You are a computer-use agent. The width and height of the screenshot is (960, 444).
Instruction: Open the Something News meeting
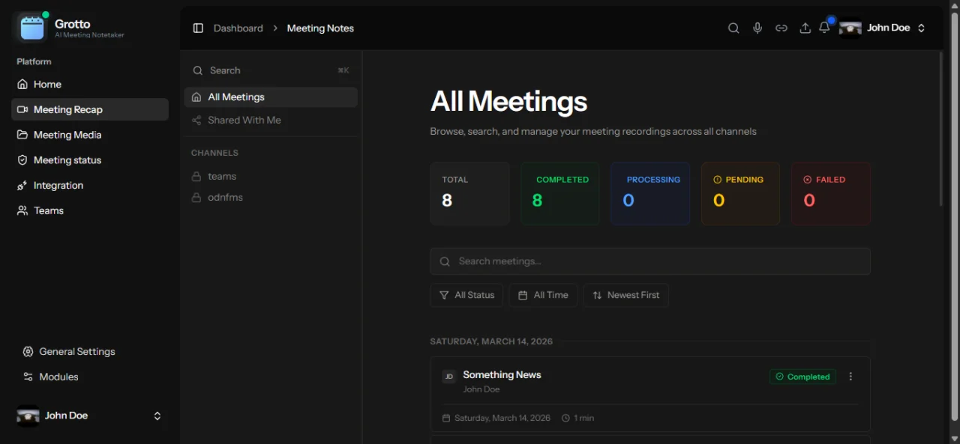tap(502, 374)
